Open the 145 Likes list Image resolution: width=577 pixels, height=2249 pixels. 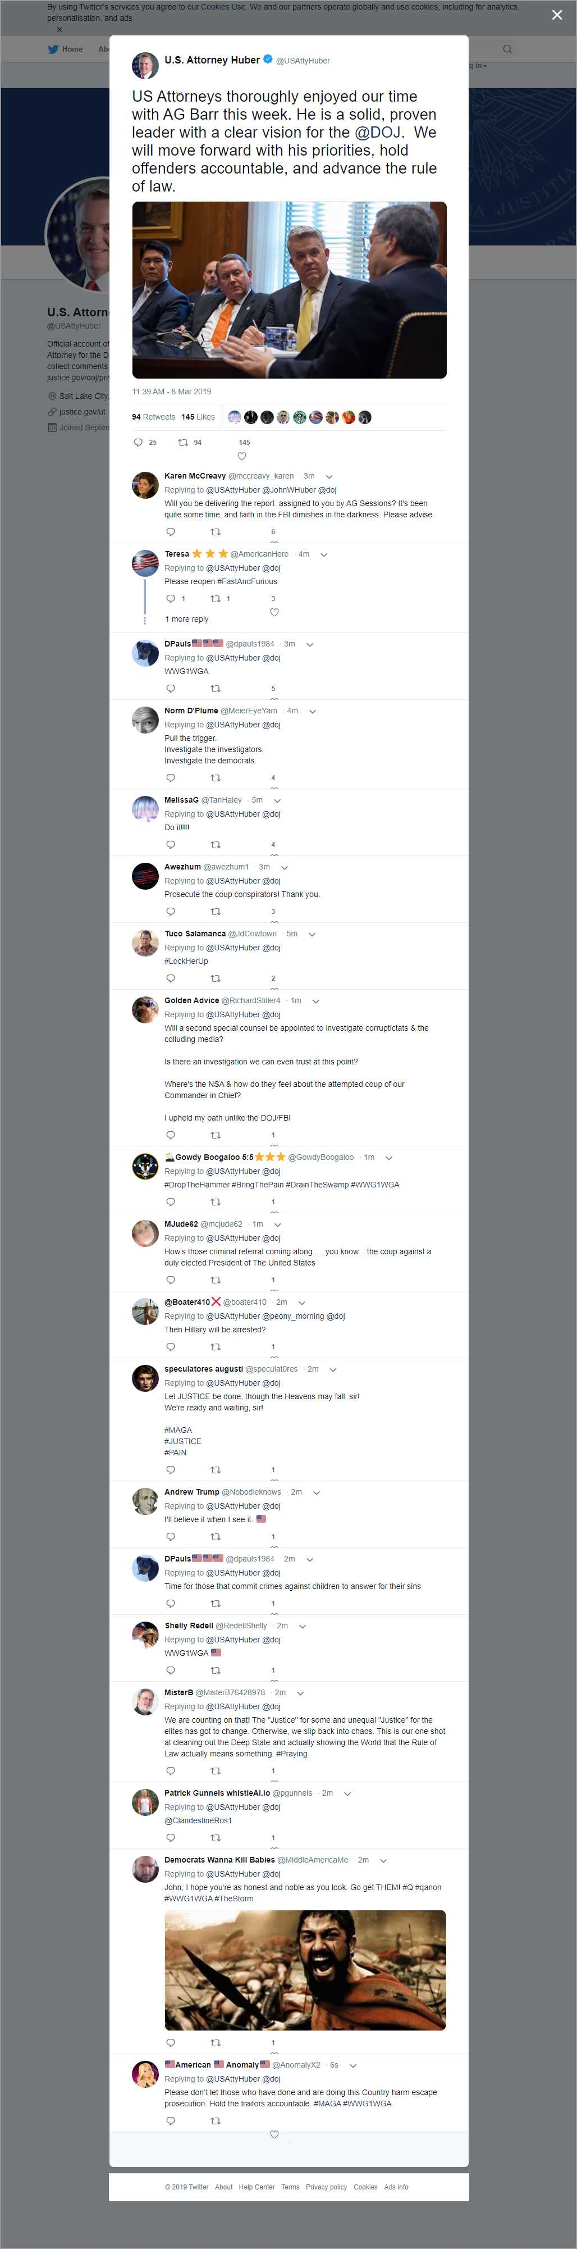coord(198,417)
